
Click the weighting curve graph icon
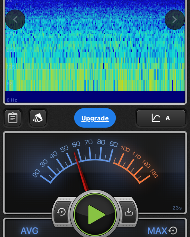[x=156, y=118]
